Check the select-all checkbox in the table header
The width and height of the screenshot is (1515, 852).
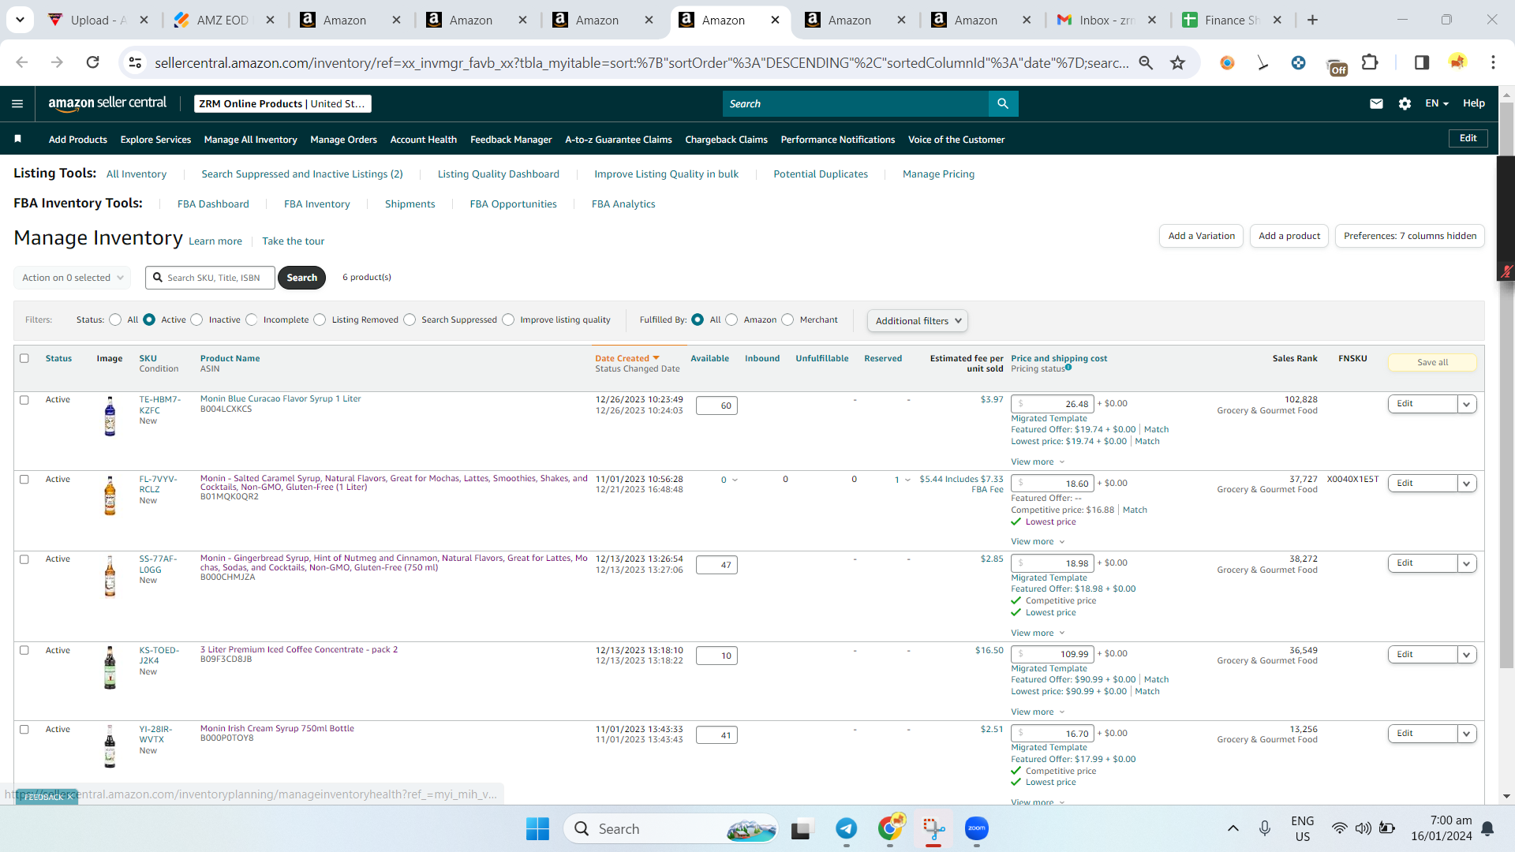coord(24,358)
